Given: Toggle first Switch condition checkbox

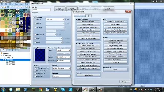Looking at the screenshot, I should 35,19.
